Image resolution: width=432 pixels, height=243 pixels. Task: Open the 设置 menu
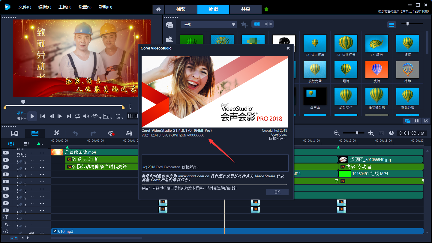(85, 7)
